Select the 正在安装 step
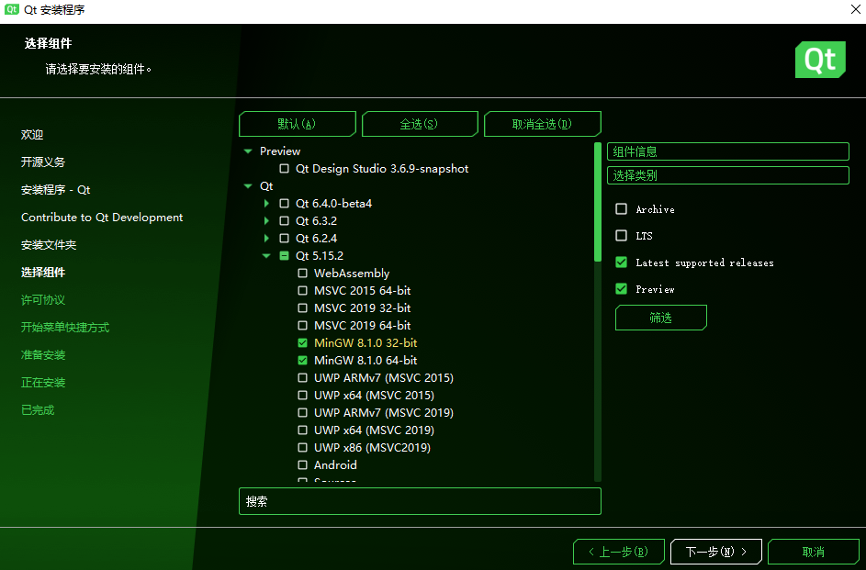 43,383
